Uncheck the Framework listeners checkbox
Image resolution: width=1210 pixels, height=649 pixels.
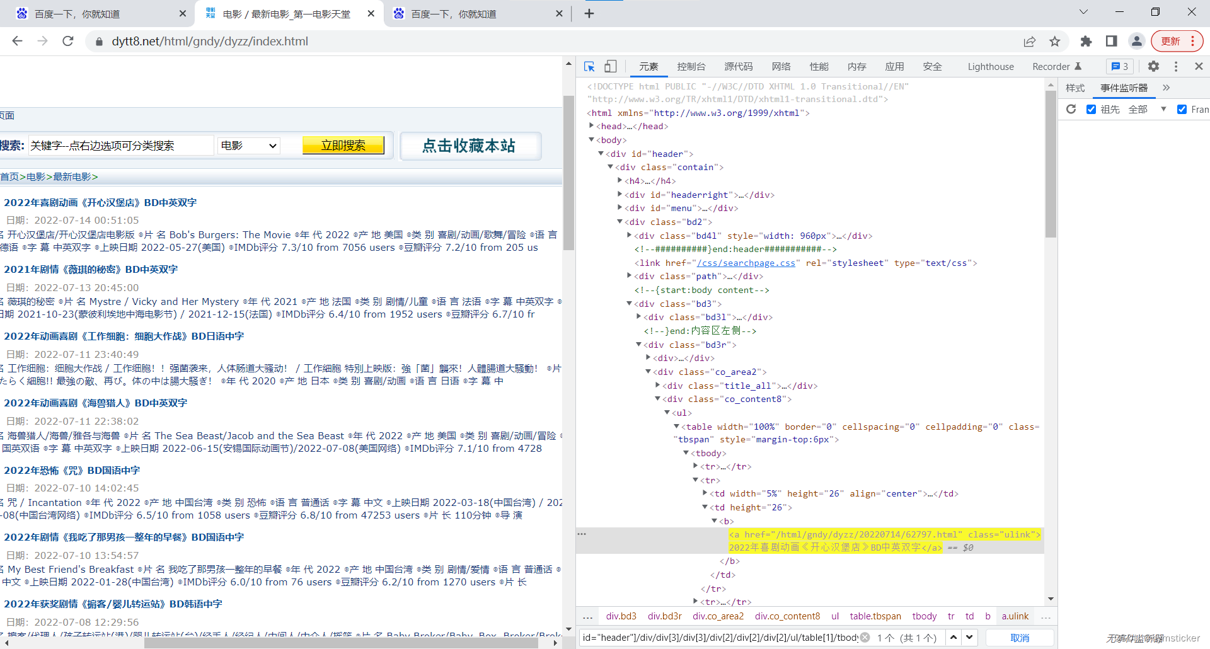coord(1183,109)
